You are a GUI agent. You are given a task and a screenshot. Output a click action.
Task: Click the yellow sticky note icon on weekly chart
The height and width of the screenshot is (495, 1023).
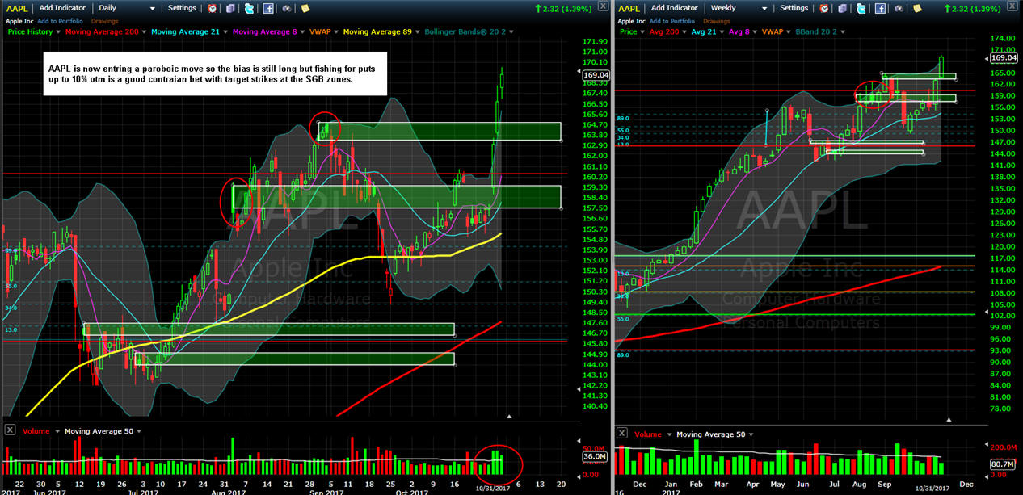(918, 8)
